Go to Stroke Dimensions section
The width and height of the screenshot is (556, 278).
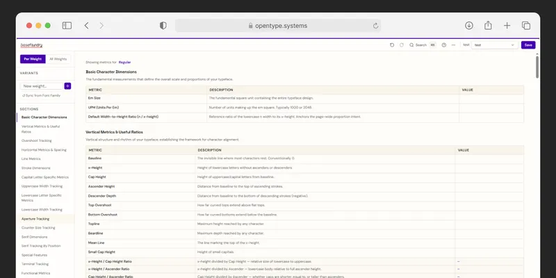[x=36, y=167]
